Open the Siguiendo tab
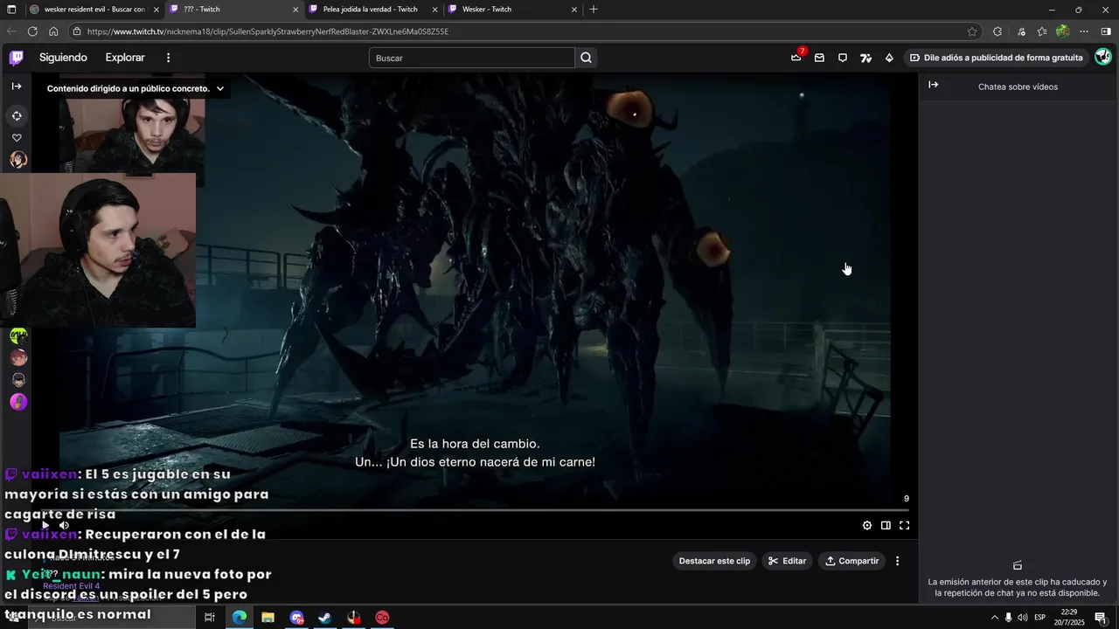 click(x=63, y=58)
